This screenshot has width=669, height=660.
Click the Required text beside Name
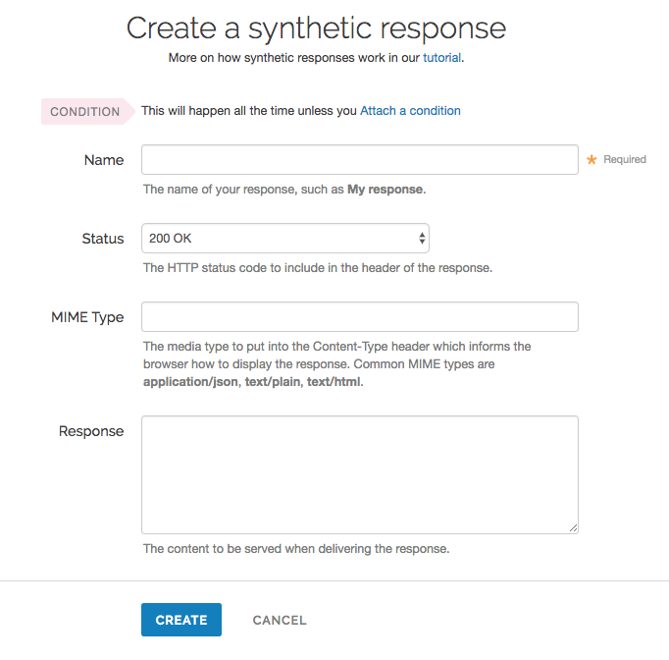click(x=625, y=160)
